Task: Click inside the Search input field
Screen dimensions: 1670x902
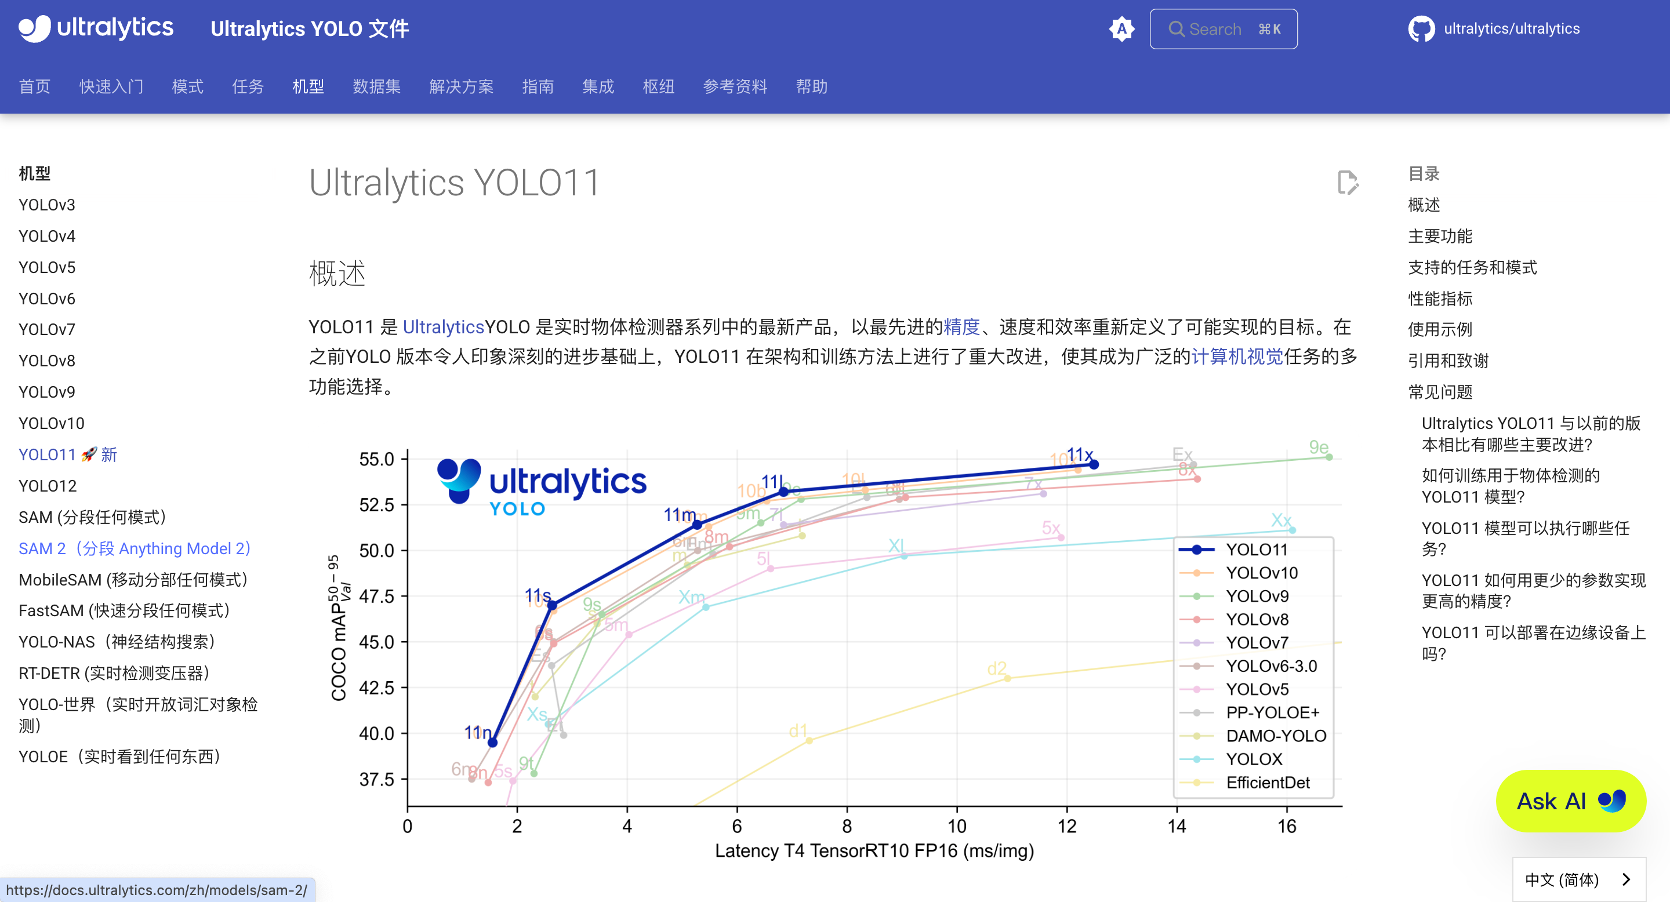Action: pyautogui.click(x=1225, y=29)
